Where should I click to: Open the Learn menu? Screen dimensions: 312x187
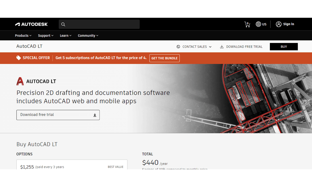(65, 35)
